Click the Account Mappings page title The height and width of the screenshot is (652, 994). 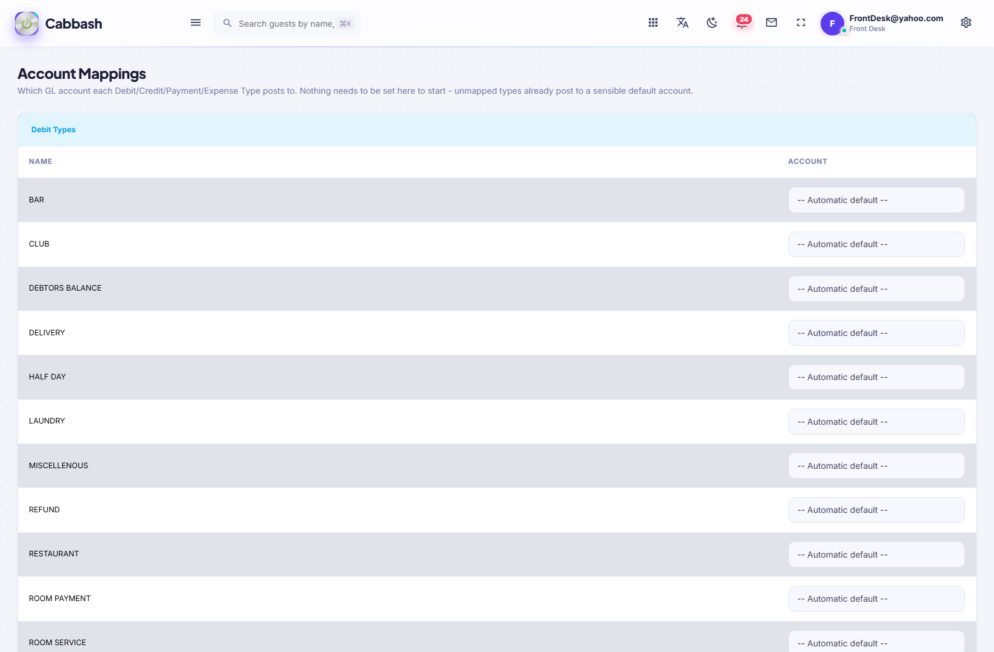(82, 74)
